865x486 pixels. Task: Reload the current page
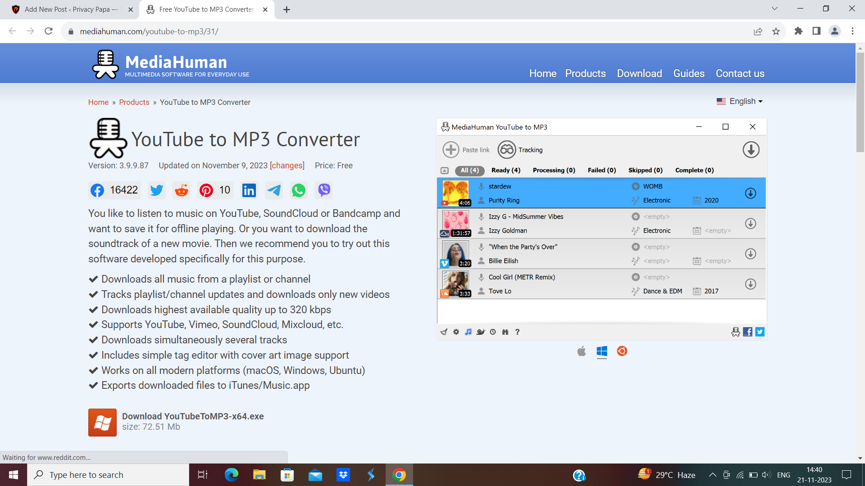(49, 31)
